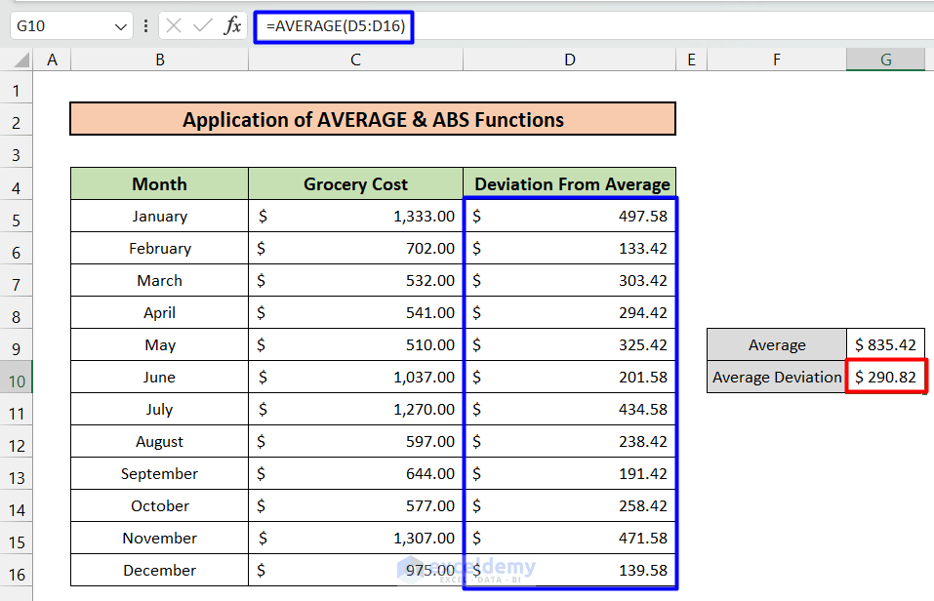
Task: Select the red-bordered cell showing $290.82
Action: [x=885, y=377]
